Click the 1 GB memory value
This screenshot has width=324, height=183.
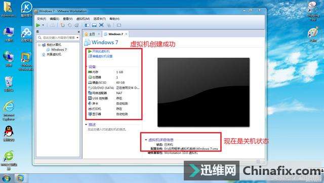[119, 72]
